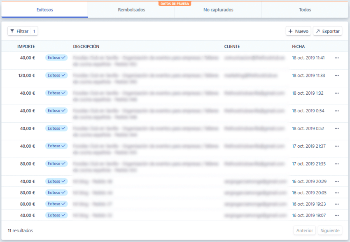This screenshot has height=242, width=350.
Task: Open options menu for 18 oct. 2019 11:41 payment
Action: pos(336,58)
